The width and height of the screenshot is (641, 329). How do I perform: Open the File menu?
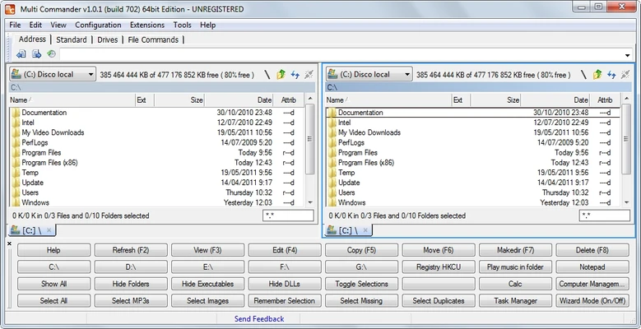[15, 25]
